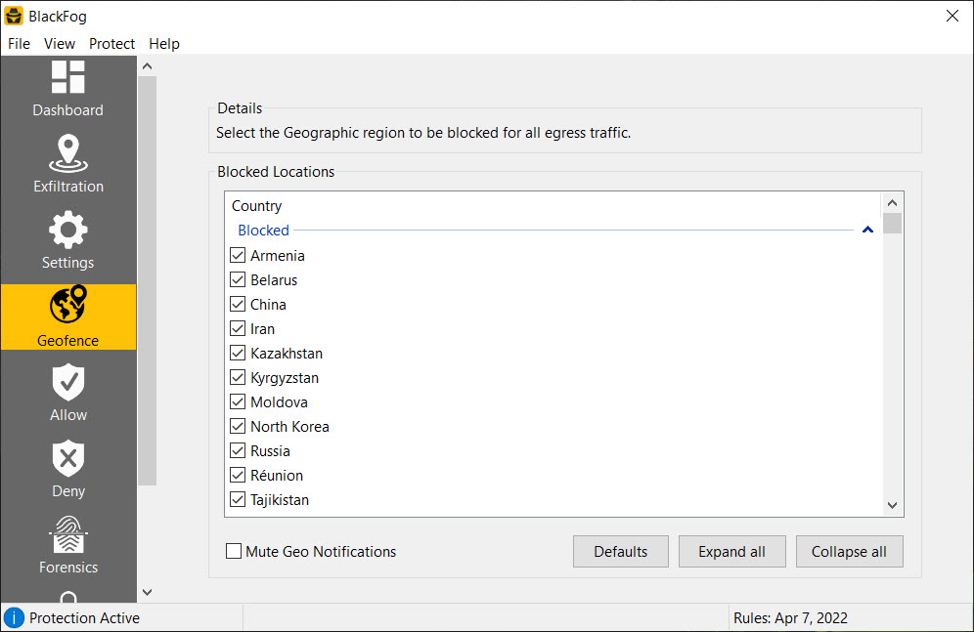Go to Exfiltration map-pin icon

[x=68, y=153]
